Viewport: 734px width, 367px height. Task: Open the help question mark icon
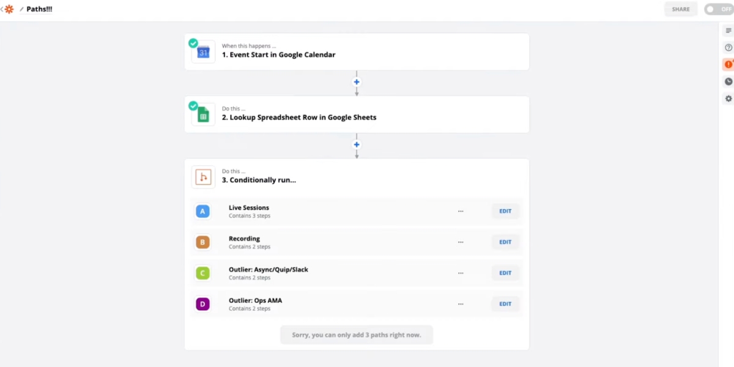(x=728, y=48)
